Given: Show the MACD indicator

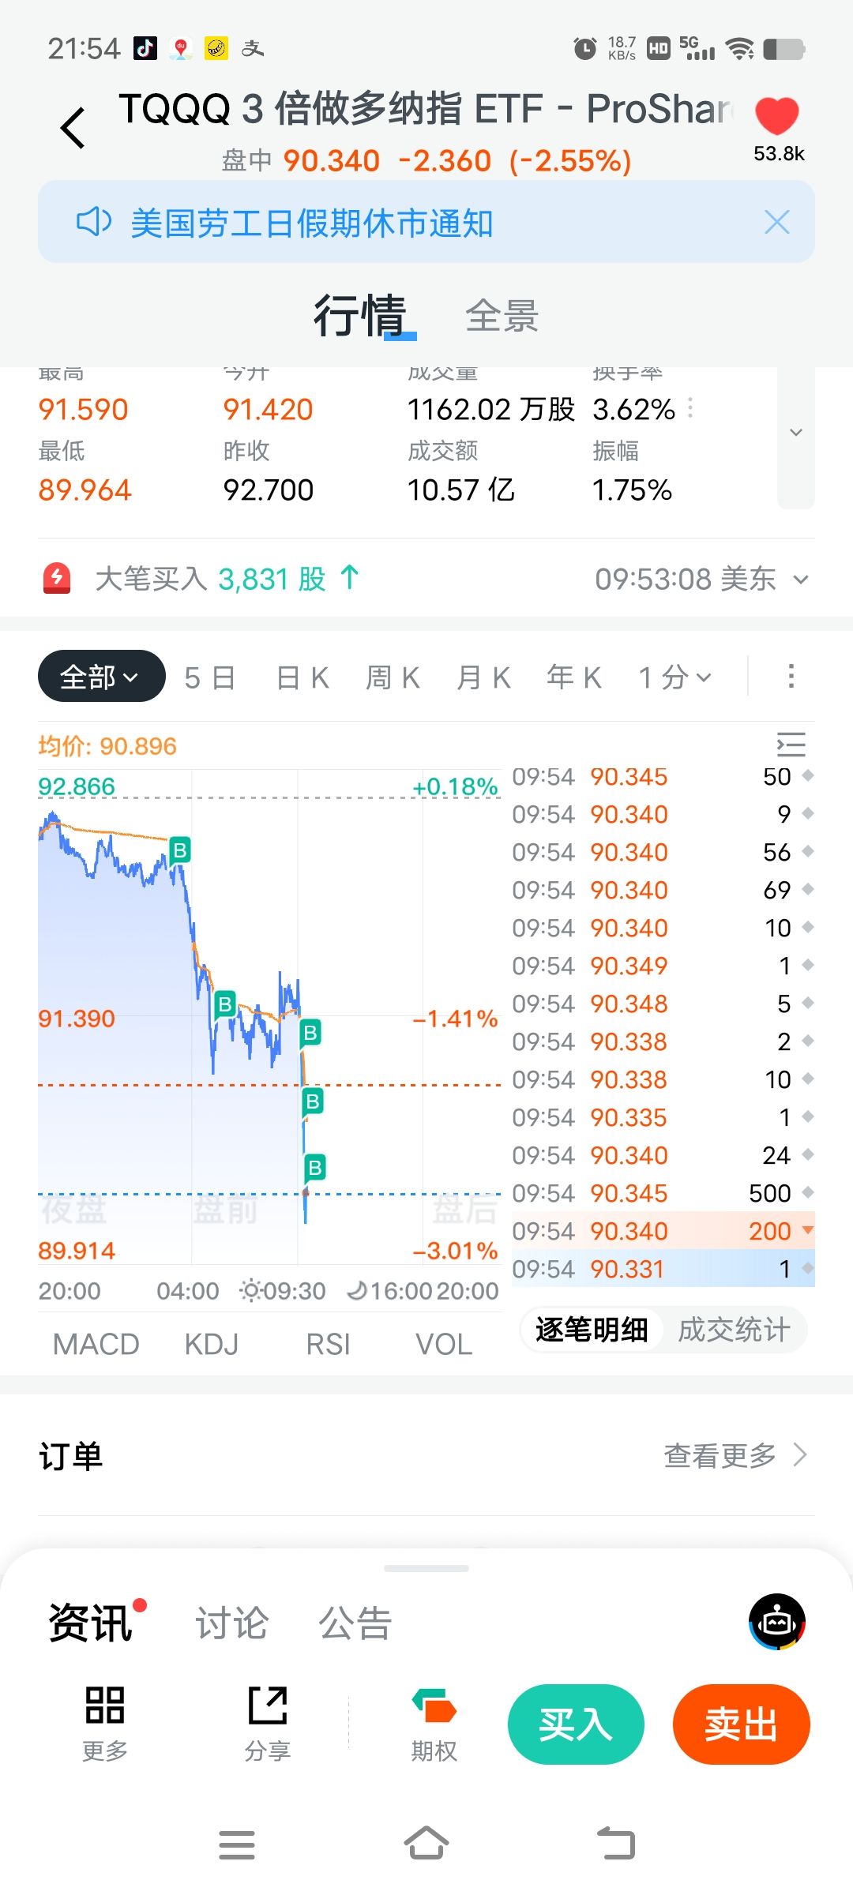Looking at the screenshot, I should [96, 1344].
